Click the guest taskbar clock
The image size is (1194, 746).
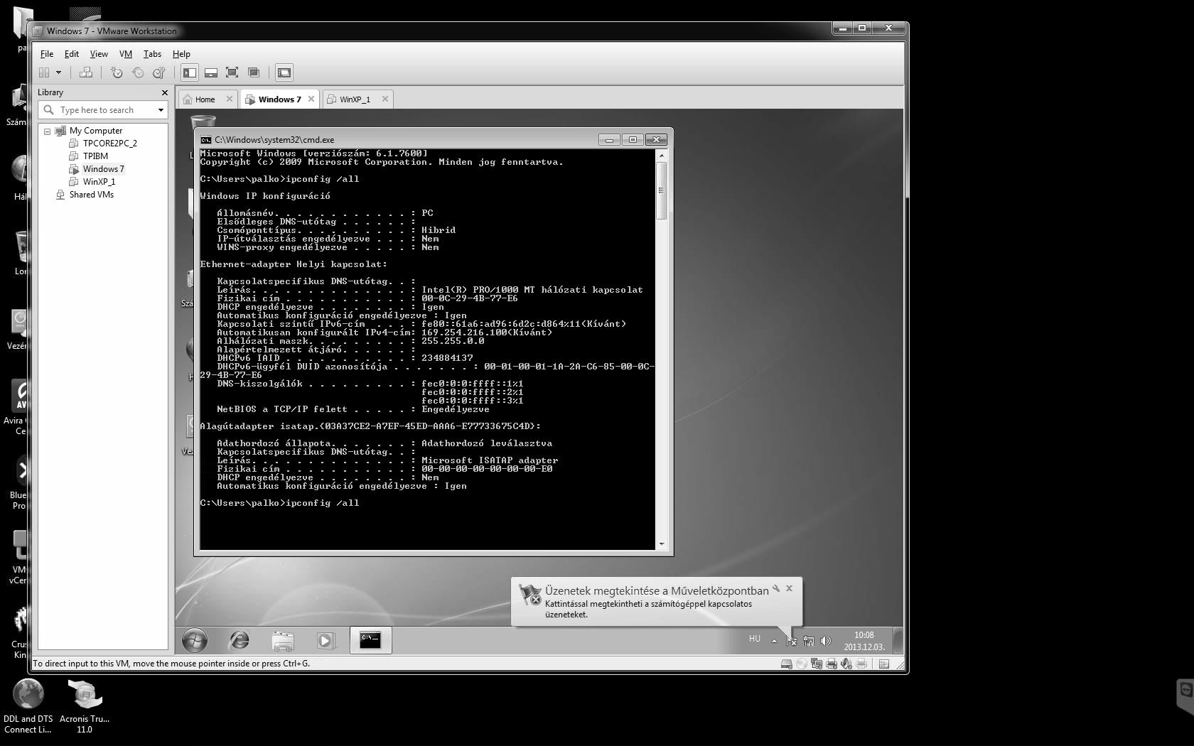(864, 641)
